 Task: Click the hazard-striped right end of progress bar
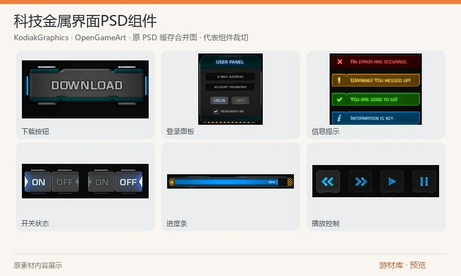pyautogui.click(x=290, y=182)
